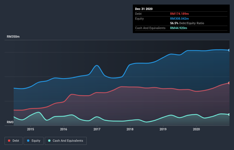234x150 pixels.
Task: Click the red Debt legend dot
Action: (x=9, y=141)
